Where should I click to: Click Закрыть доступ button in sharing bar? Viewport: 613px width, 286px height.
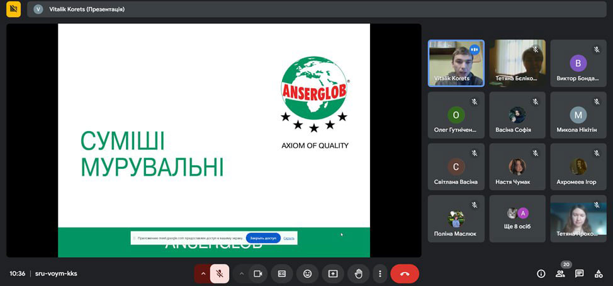(263, 238)
